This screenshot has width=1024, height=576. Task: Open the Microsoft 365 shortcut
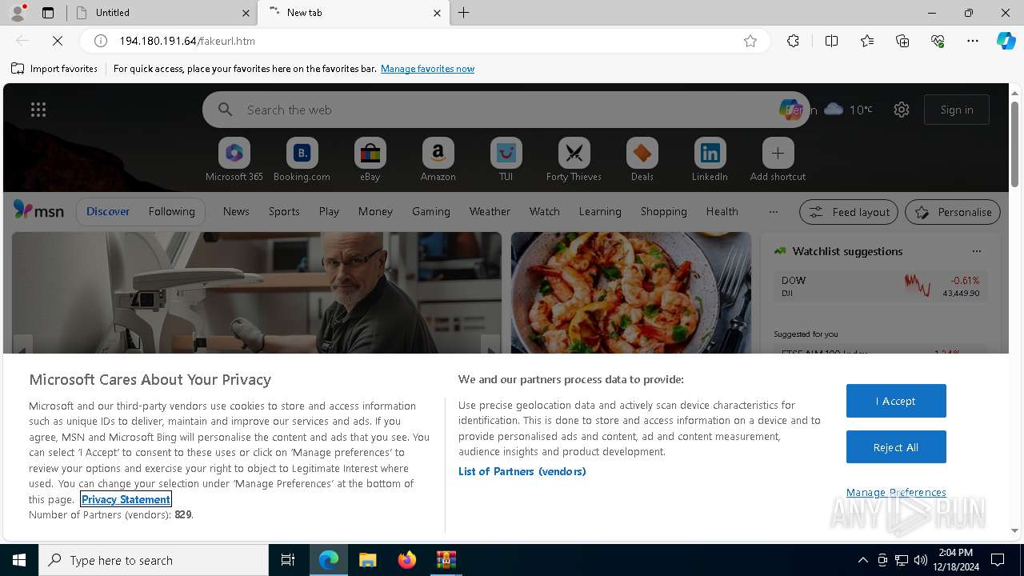234,159
